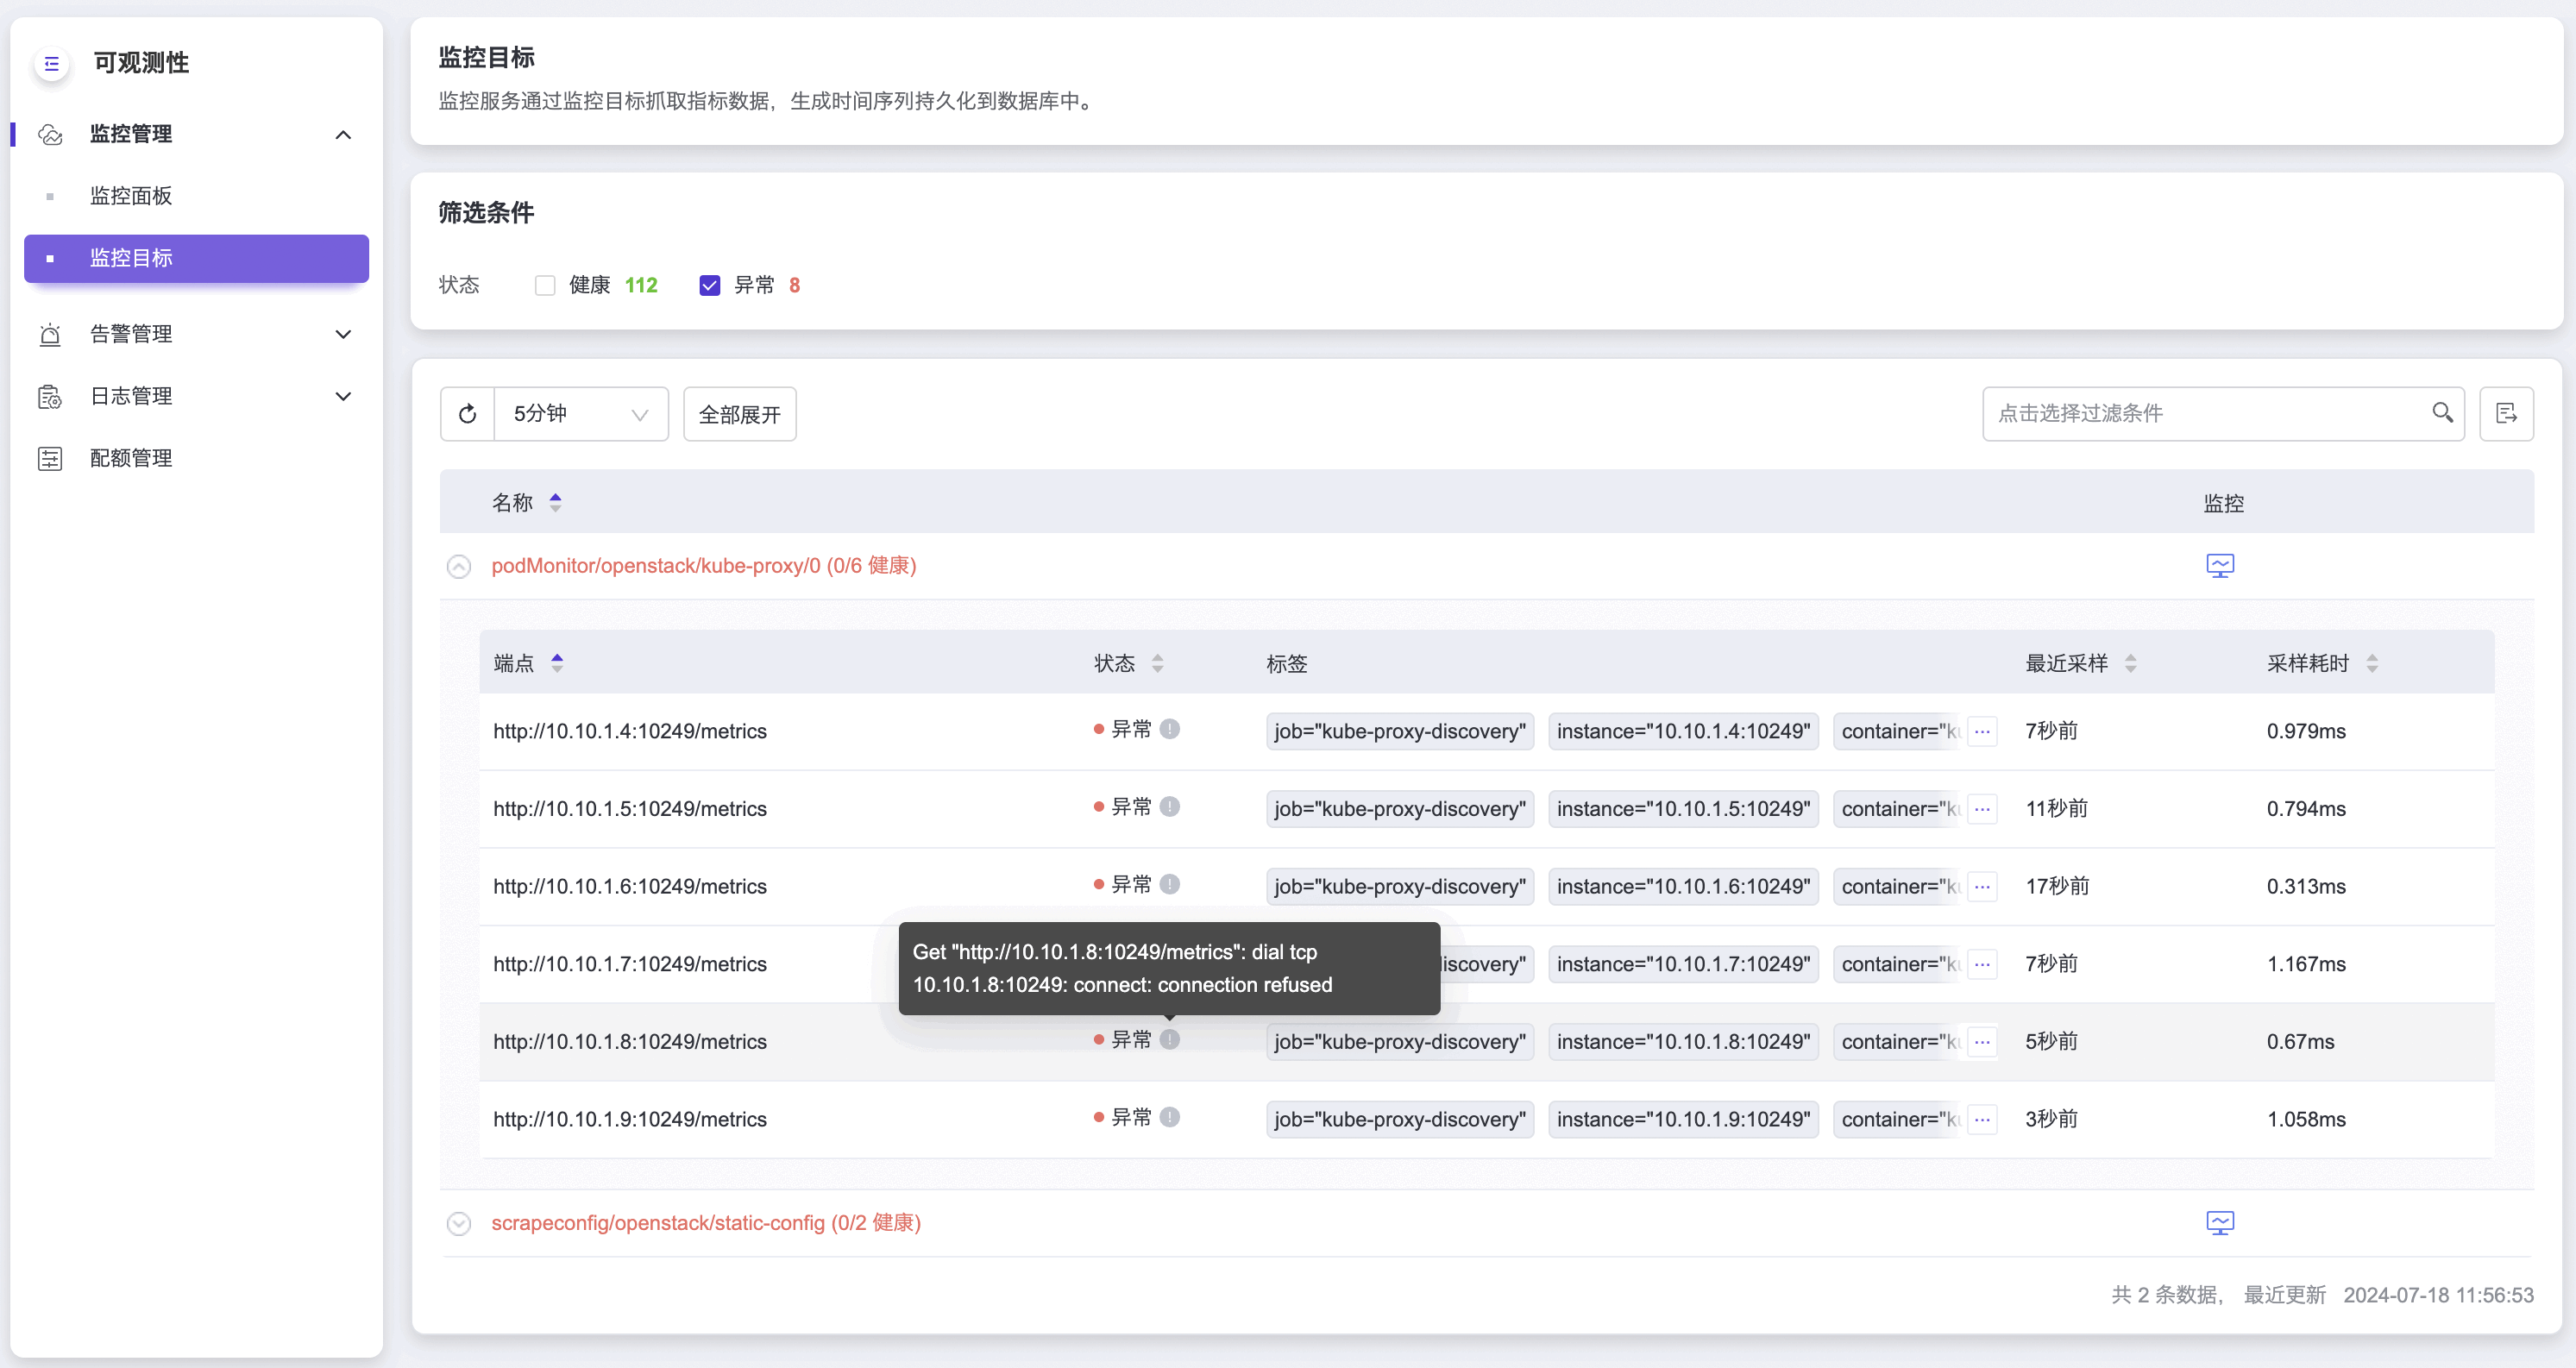Image resolution: width=2576 pixels, height=1368 pixels.
Task: Click the refresh icon beside 5分钟
Action: (x=467, y=414)
